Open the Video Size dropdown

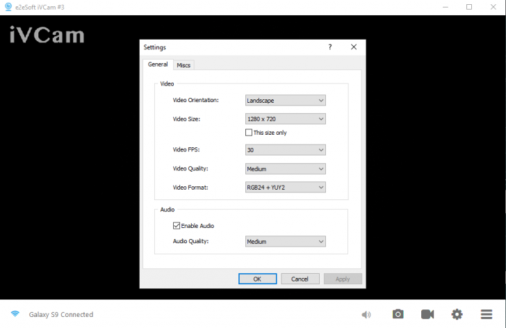click(x=285, y=119)
